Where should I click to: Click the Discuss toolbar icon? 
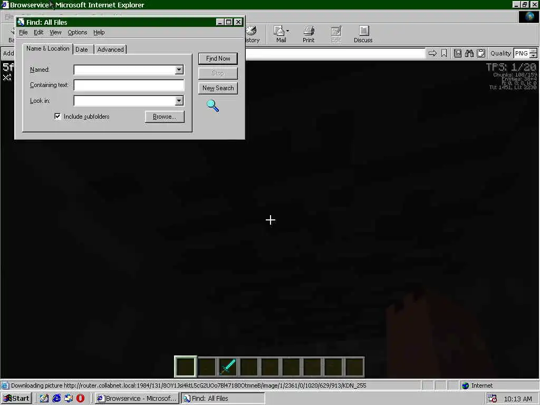coord(363,34)
